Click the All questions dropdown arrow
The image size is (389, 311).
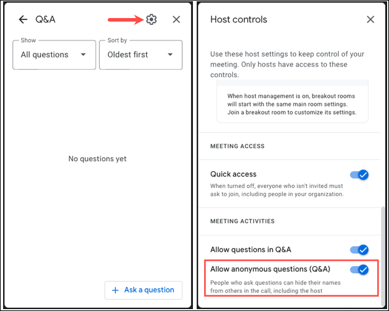click(x=83, y=55)
